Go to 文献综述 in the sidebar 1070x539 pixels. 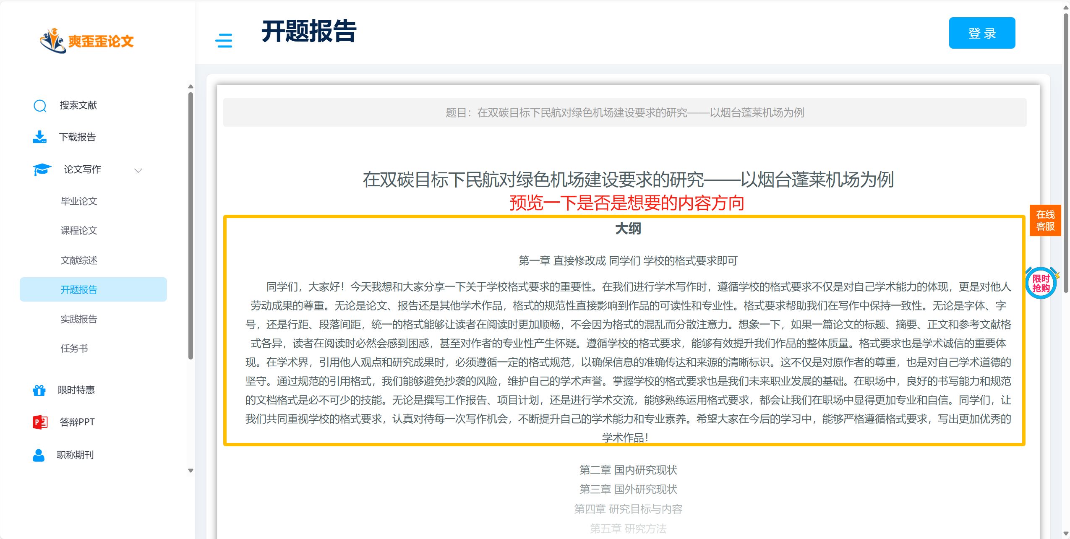point(79,260)
